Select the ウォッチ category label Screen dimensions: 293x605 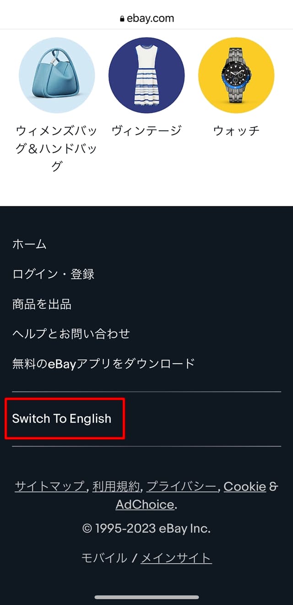point(236,131)
